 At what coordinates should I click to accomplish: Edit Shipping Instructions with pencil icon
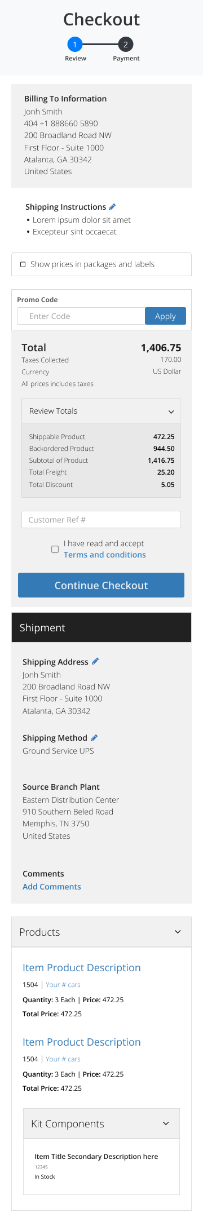click(x=112, y=207)
